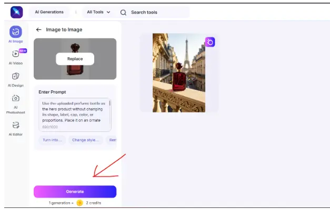Click the app logo icon
Image resolution: width=330 pixels, height=209 pixels.
17,12
